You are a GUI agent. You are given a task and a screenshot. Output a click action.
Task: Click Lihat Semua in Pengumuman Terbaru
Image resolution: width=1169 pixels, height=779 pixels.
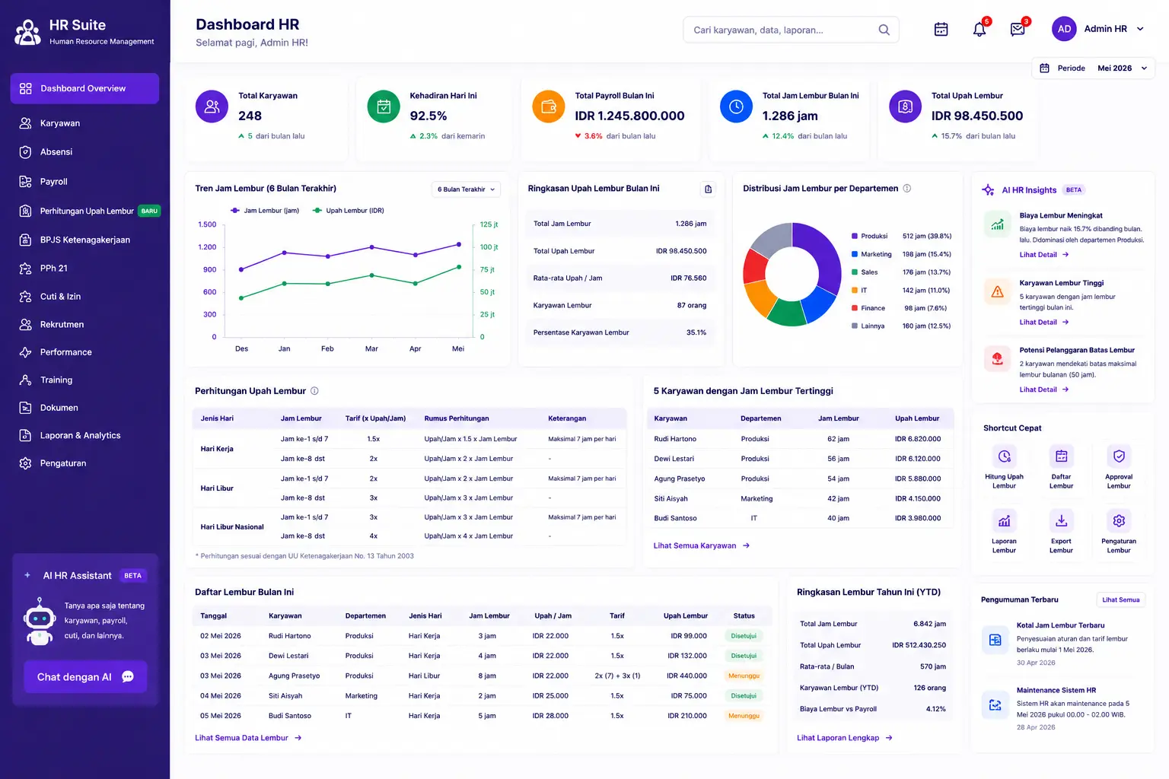click(x=1121, y=599)
